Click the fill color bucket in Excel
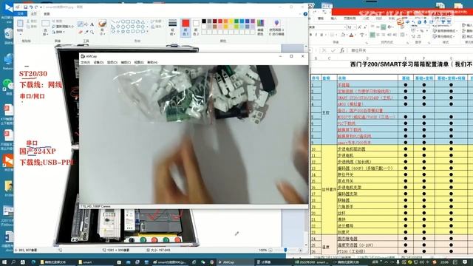The image size is (473, 266). 343,35
